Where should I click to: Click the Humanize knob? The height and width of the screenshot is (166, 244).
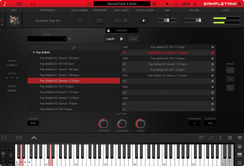pos(122,124)
